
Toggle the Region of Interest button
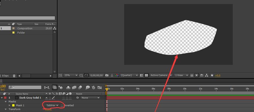[141, 75]
